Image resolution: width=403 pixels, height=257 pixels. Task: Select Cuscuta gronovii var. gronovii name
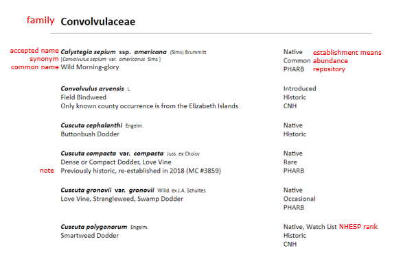107,191
